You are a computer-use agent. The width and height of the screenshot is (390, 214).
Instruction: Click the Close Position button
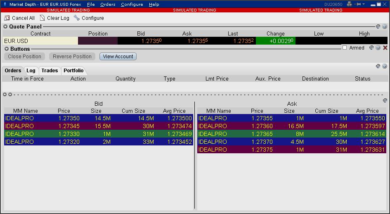click(x=25, y=57)
